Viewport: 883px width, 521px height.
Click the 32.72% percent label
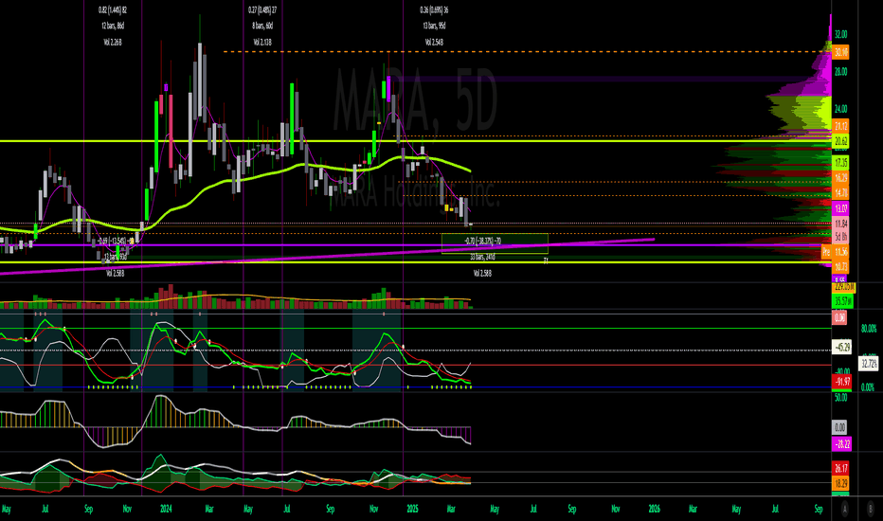tap(869, 364)
